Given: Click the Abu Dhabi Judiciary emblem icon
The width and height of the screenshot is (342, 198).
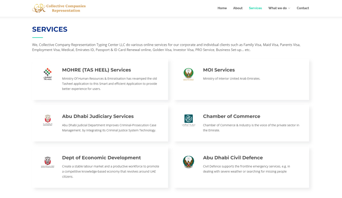Looking at the screenshot, I should (x=47, y=120).
